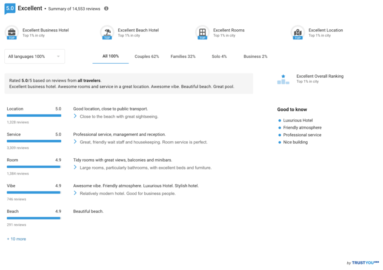The width and height of the screenshot is (383, 270).
Task: Click the Excellent Rooms badge icon
Action: pos(202,32)
